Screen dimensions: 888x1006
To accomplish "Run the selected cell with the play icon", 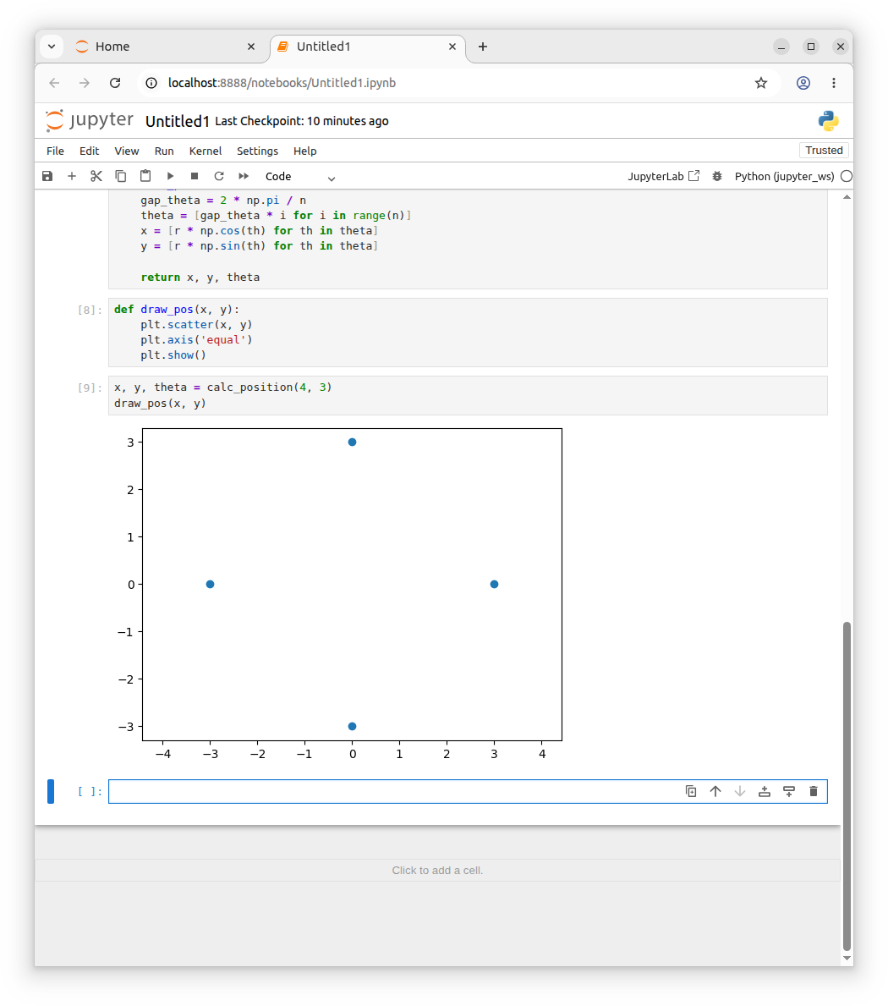I will click(x=170, y=176).
